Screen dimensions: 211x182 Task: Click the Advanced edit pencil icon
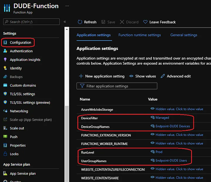[x=163, y=76]
